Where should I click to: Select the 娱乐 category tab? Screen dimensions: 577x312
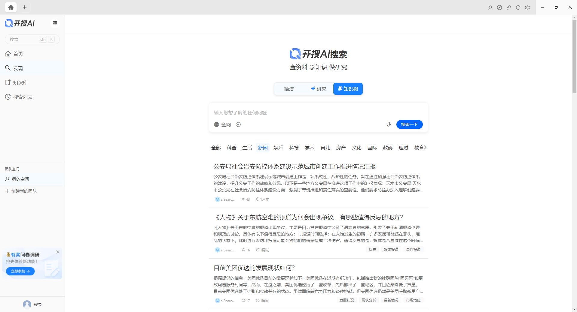(278, 148)
